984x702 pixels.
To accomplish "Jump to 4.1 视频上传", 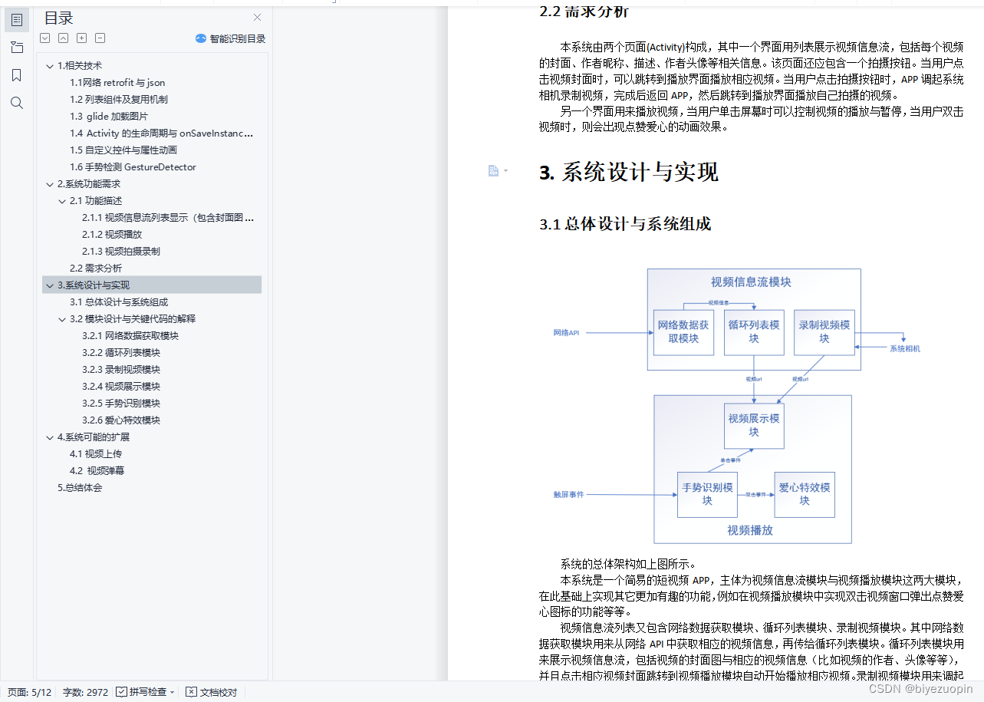I will [x=96, y=454].
